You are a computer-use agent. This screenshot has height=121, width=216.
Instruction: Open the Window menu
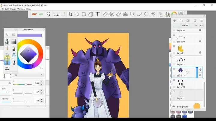click(x=21, y=9)
